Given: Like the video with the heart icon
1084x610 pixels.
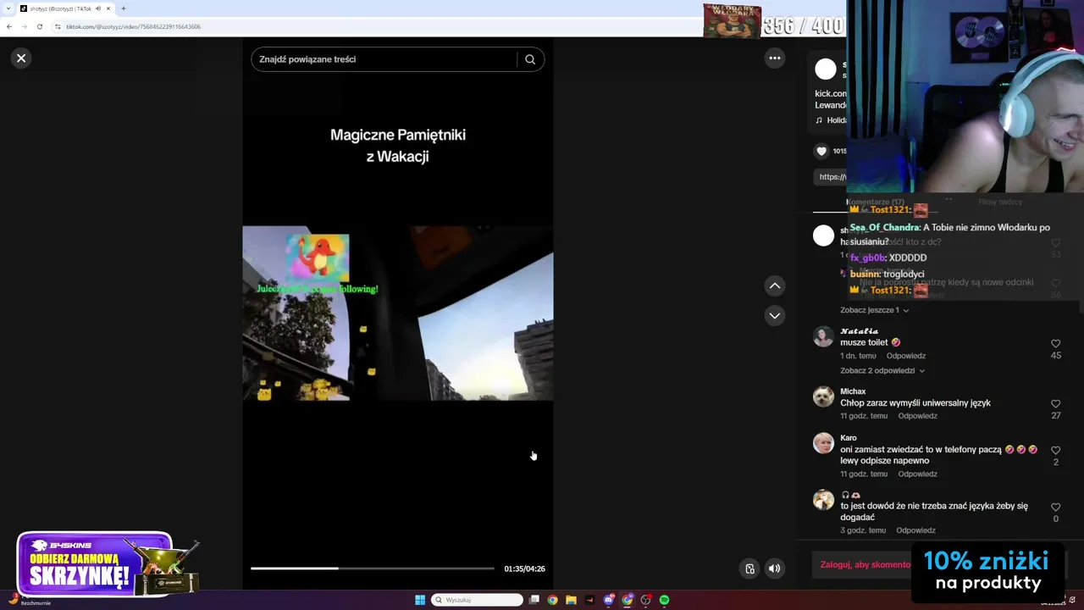Looking at the screenshot, I should pos(821,151).
